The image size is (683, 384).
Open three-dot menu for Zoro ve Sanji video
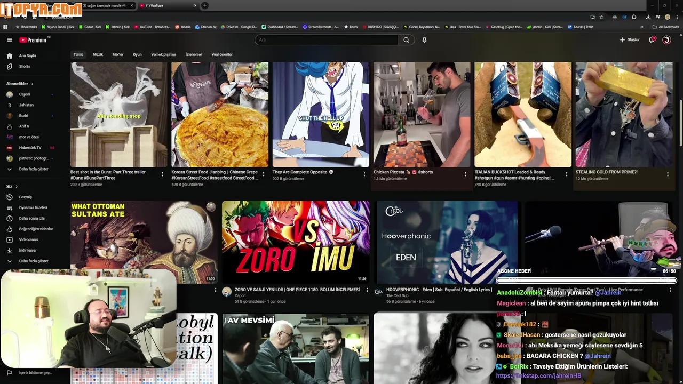(x=367, y=290)
